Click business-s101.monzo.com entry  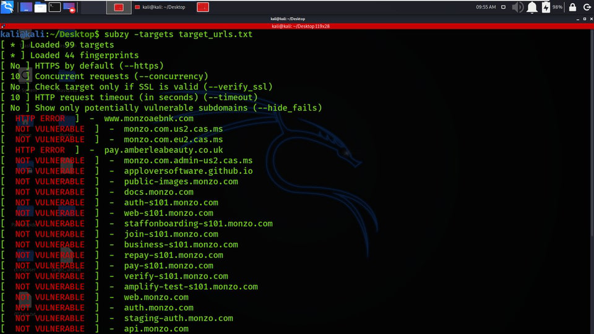[181, 245]
